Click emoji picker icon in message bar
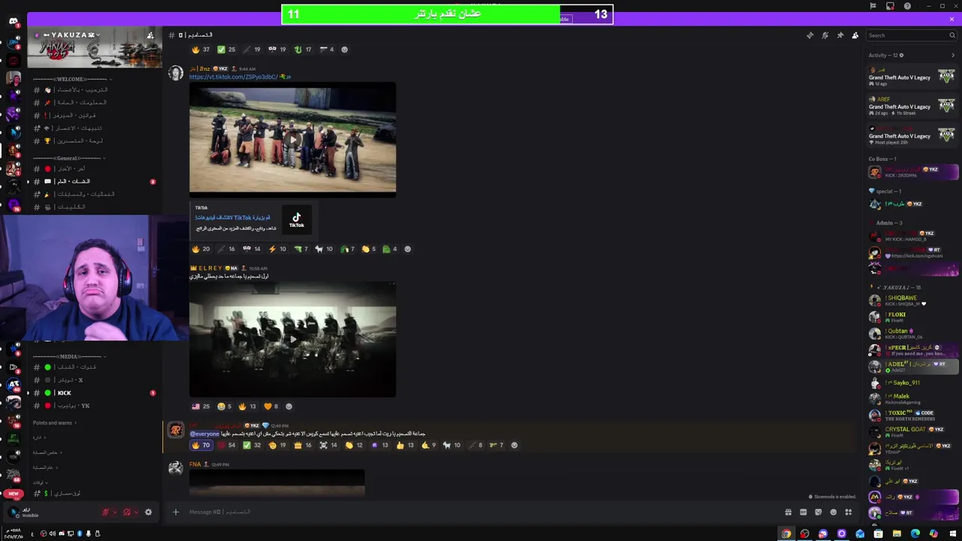962x541 pixels. (833, 512)
